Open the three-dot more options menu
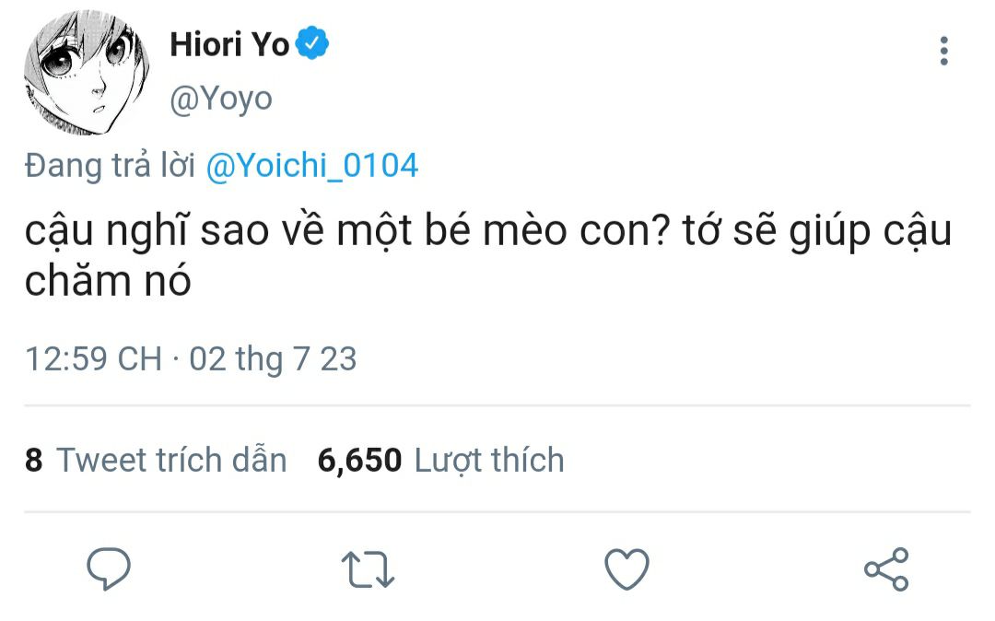The image size is (995, 621). coord(943,52)
